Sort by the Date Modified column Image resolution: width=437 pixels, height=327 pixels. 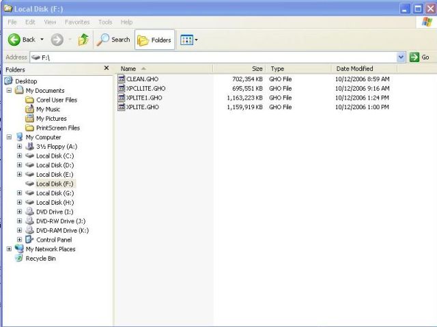pyautogui.click(x=364, y=69)
